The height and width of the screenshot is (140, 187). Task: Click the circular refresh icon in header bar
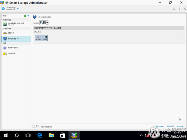[x=174, y=9]
